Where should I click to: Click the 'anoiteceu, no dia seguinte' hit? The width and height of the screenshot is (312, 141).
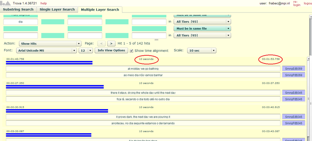143,123
